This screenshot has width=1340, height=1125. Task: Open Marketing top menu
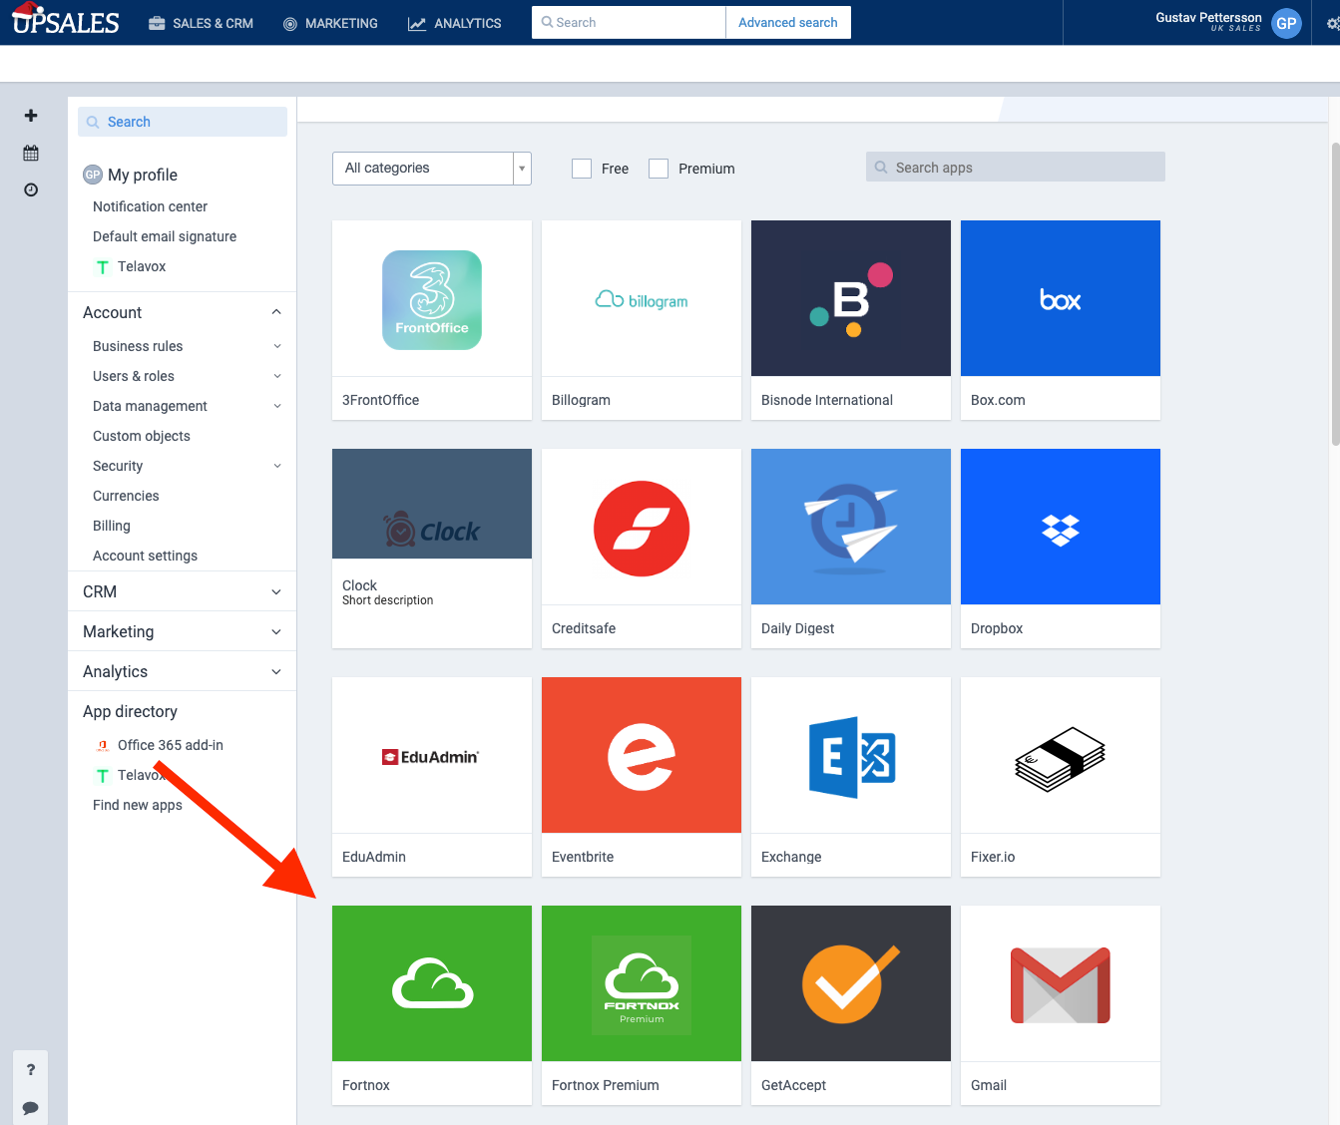(x=330, y=23)
